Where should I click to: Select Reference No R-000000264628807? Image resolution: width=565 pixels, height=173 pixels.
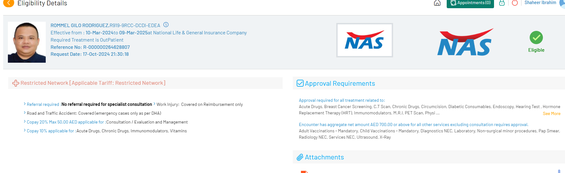(90, 47)
